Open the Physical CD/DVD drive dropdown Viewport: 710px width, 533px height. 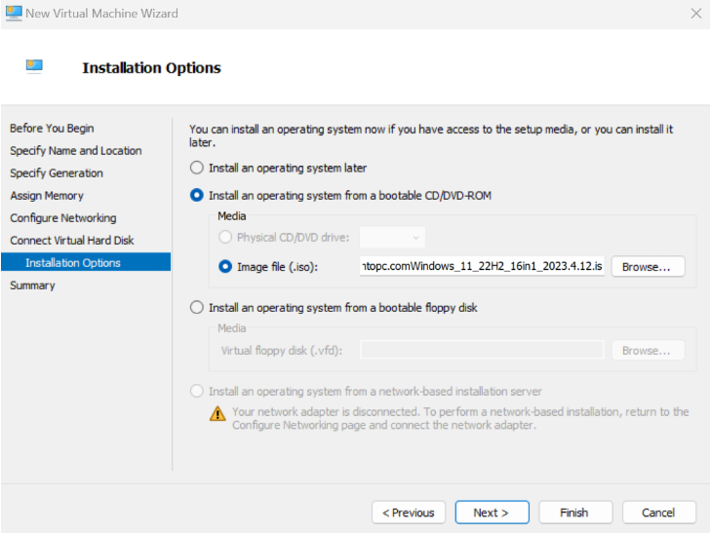(x=392, y=238)
